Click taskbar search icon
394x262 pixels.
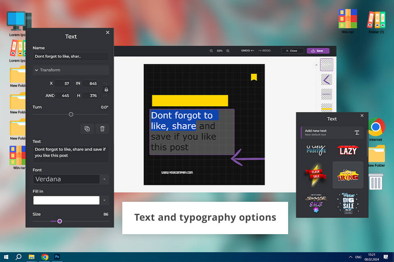tap(18, 257)
